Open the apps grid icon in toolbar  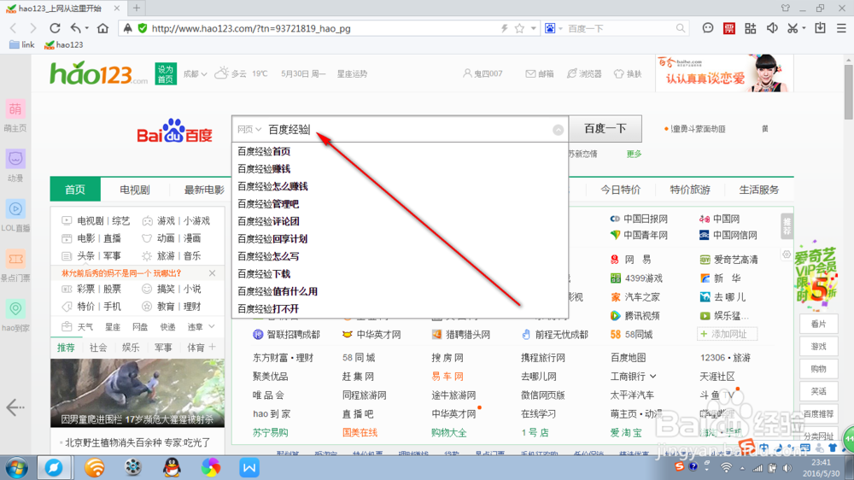pos(751,28)
